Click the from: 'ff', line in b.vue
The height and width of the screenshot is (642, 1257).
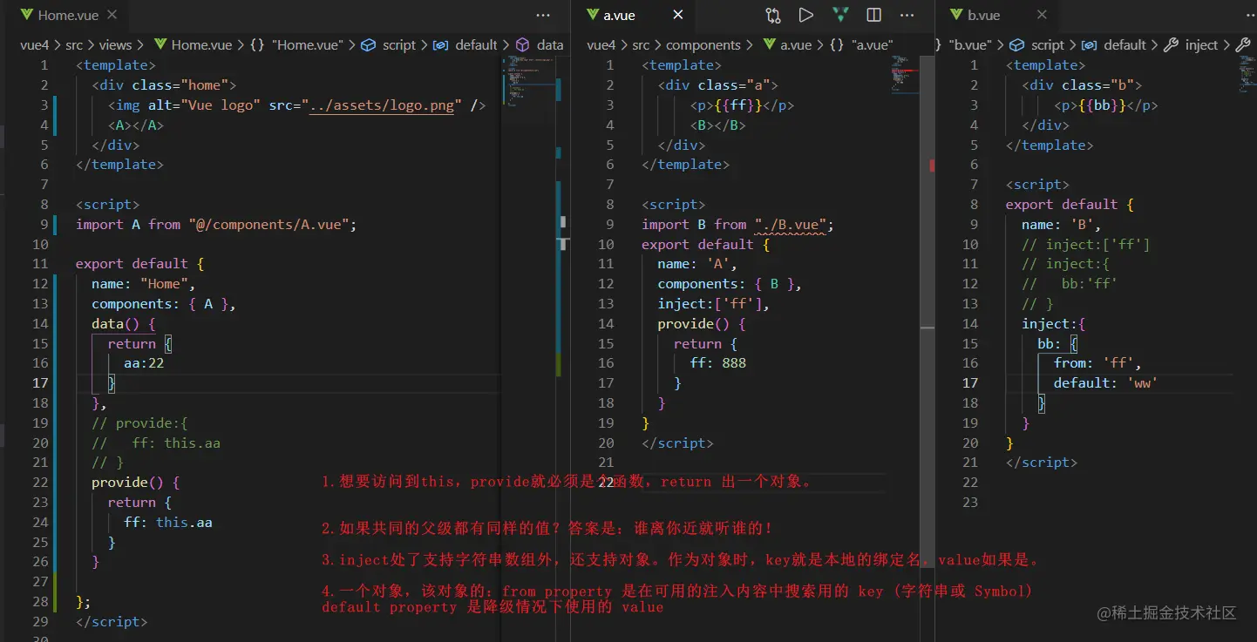(1097, 362)
